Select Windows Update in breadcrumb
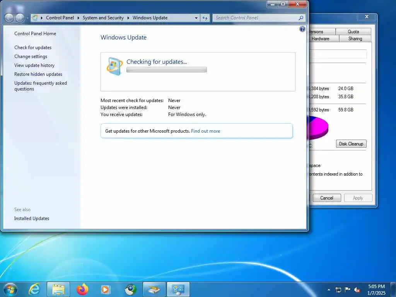 pos(150,18)
